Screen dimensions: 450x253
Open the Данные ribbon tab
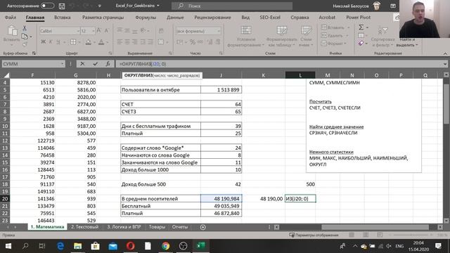(x=175, y=18)
